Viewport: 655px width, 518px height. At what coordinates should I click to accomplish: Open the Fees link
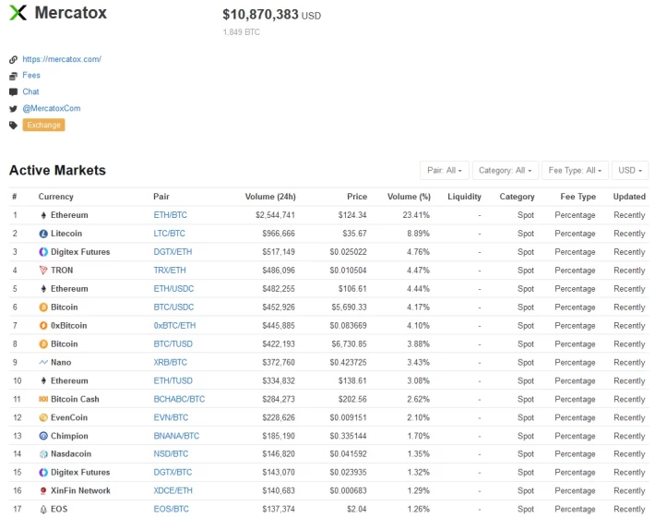click(31, 76)
